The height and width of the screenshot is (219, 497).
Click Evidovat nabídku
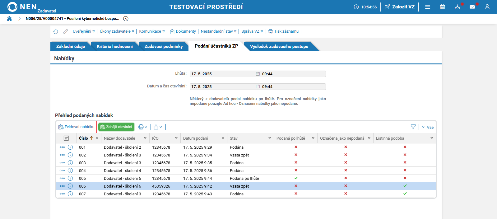coord(77,127)
